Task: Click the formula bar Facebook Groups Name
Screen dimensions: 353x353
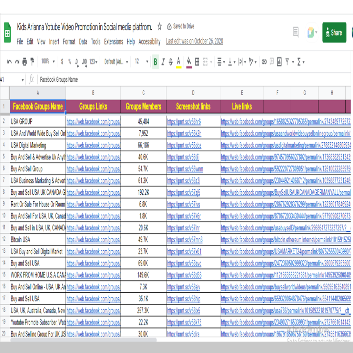Action: [59, 80]
